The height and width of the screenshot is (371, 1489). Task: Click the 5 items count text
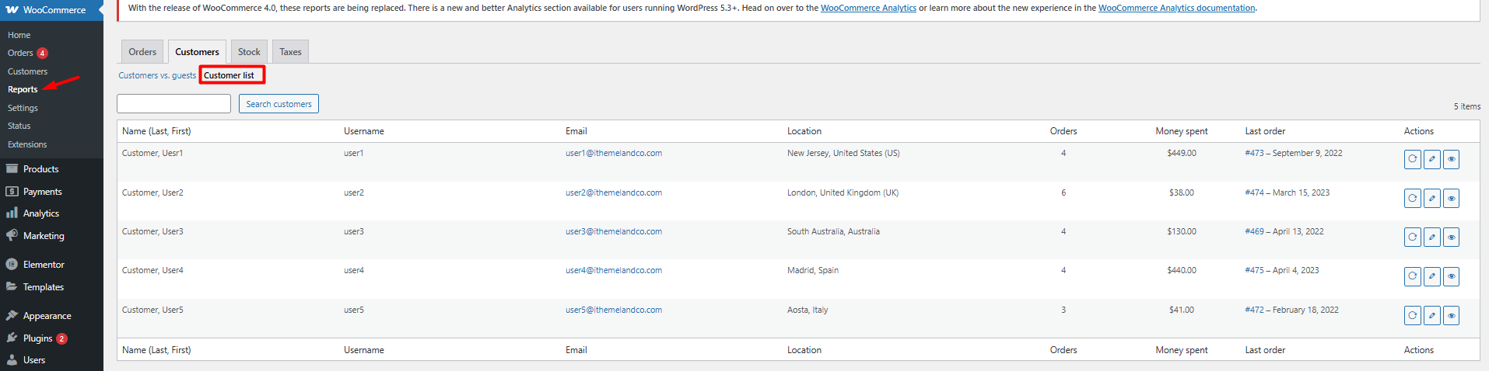point(1467,106)
